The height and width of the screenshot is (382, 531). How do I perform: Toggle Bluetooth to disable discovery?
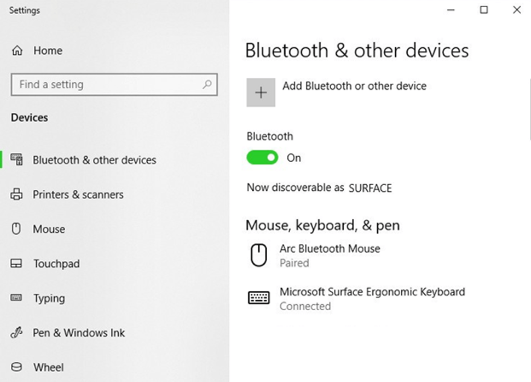tap(262, 157)
